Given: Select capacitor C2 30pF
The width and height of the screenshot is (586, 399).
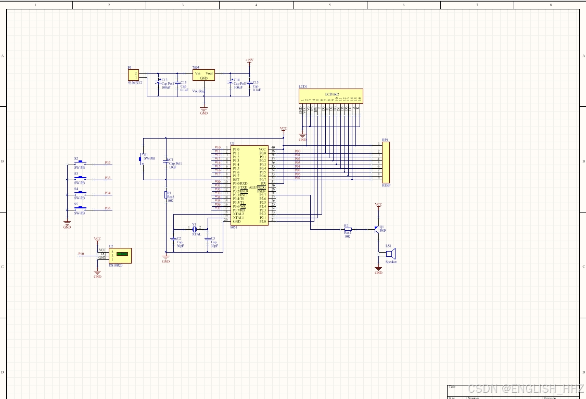Looking at the screenshot, I should [173, 239].
